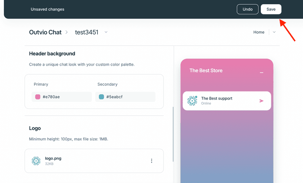Screen dimensions: 303x183
Task: Click the Outvio Chat breadcrumb
Action: pyautogui.click(x=45, y=32)
